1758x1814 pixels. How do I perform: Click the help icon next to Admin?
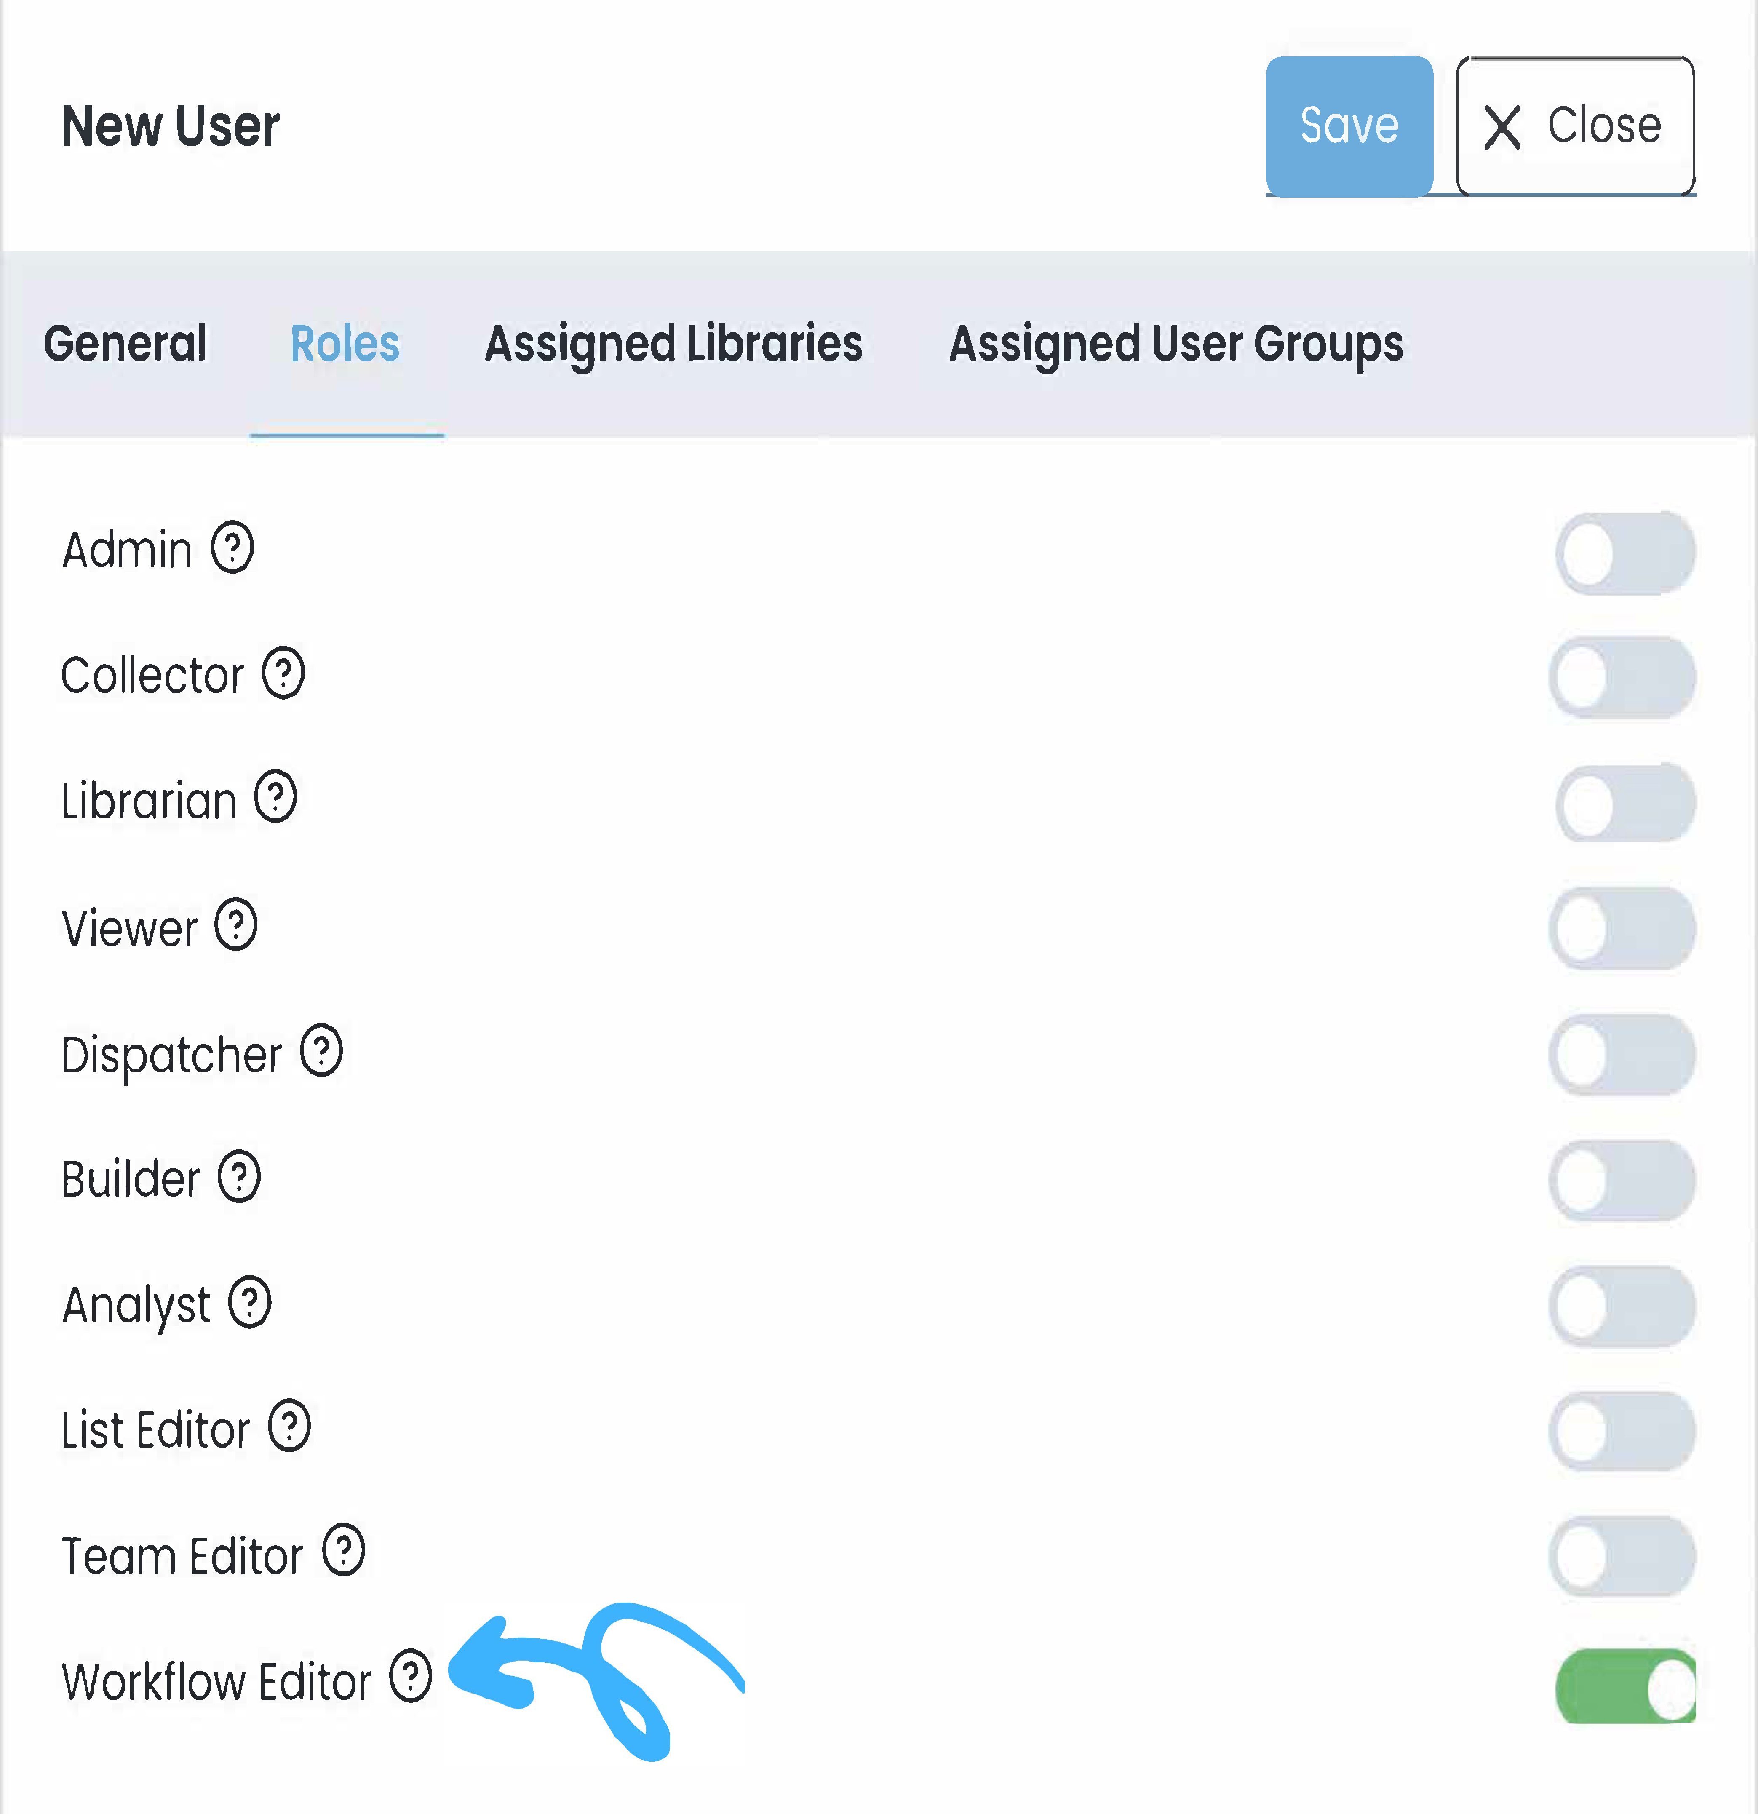point(232,548)
